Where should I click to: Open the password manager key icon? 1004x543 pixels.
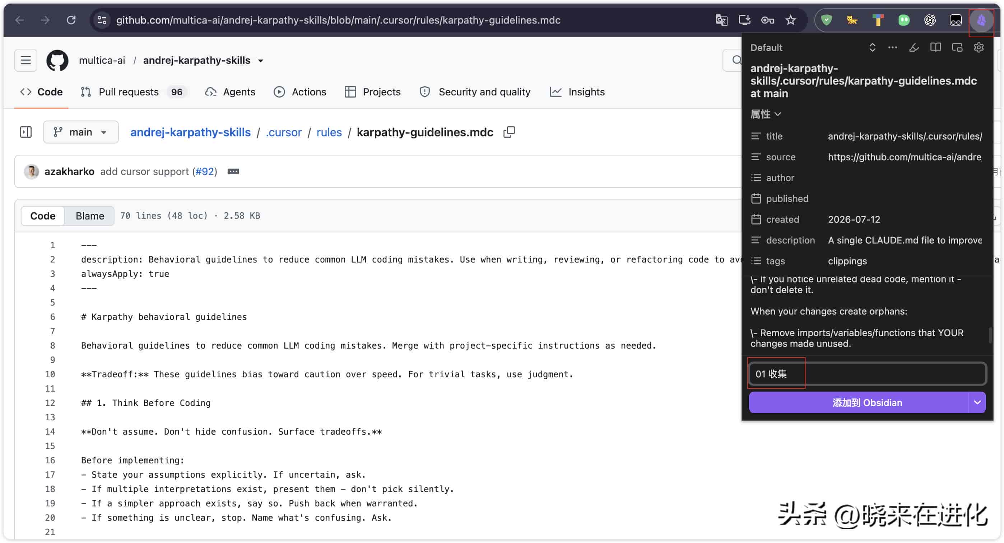point(767,20)
